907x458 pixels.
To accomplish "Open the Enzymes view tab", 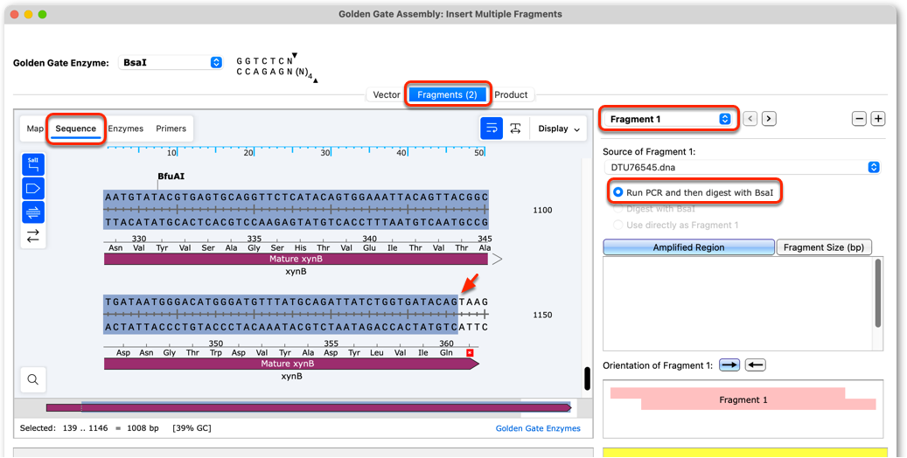I will click(x=126, y=128).
